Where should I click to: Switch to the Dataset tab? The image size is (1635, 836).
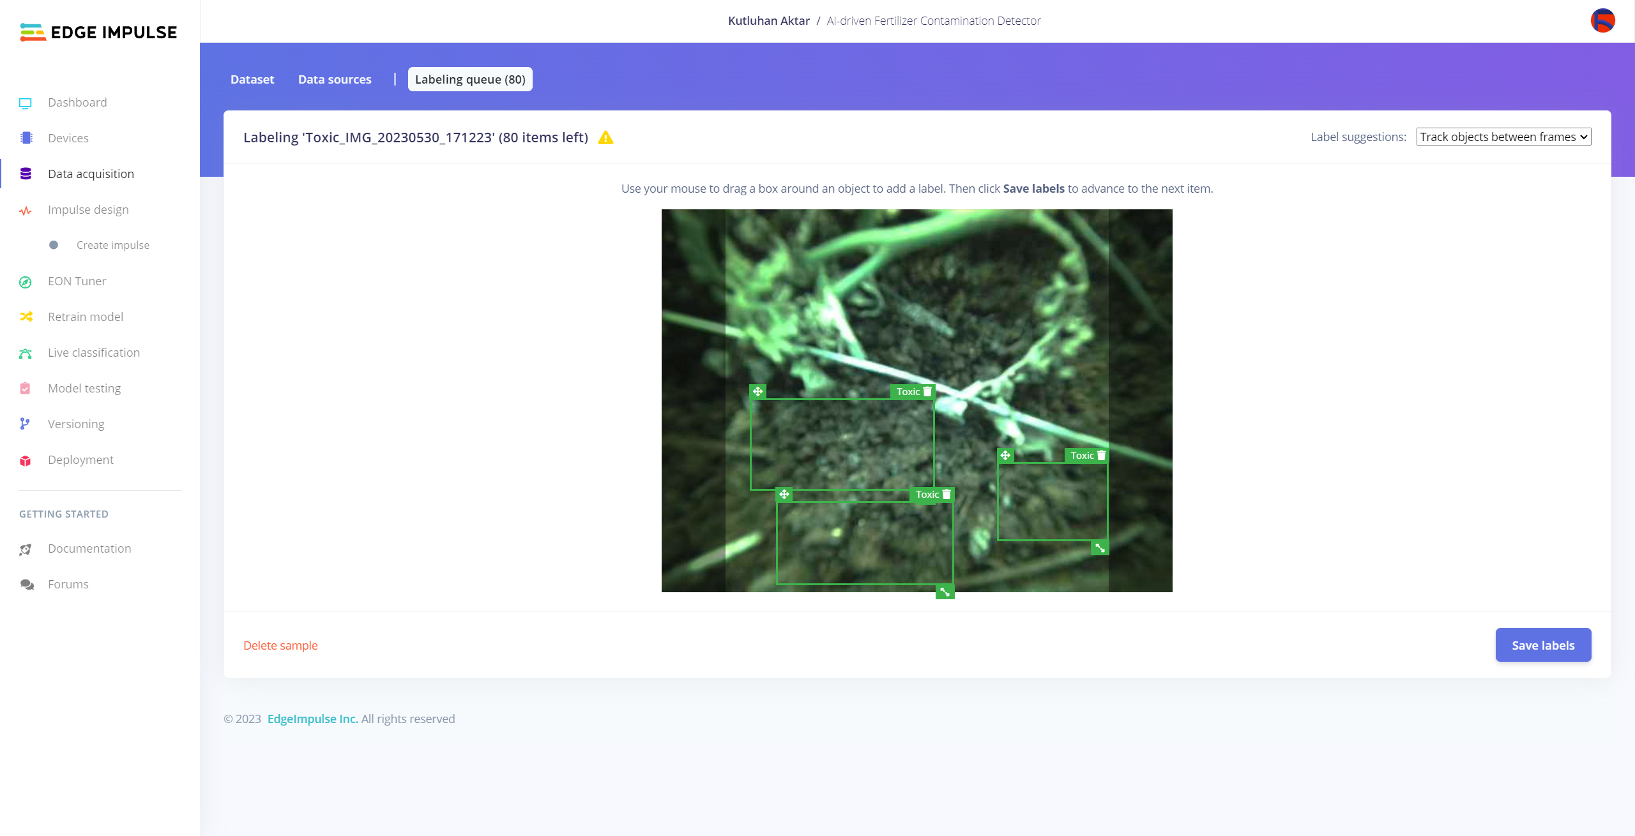(252, 80)
